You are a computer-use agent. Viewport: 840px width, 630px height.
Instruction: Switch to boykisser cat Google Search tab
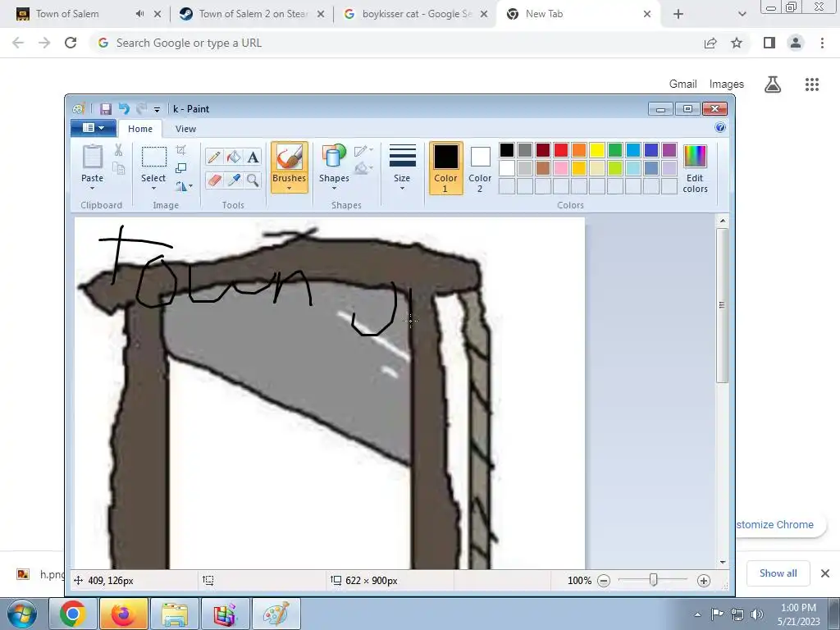point(415,14)
